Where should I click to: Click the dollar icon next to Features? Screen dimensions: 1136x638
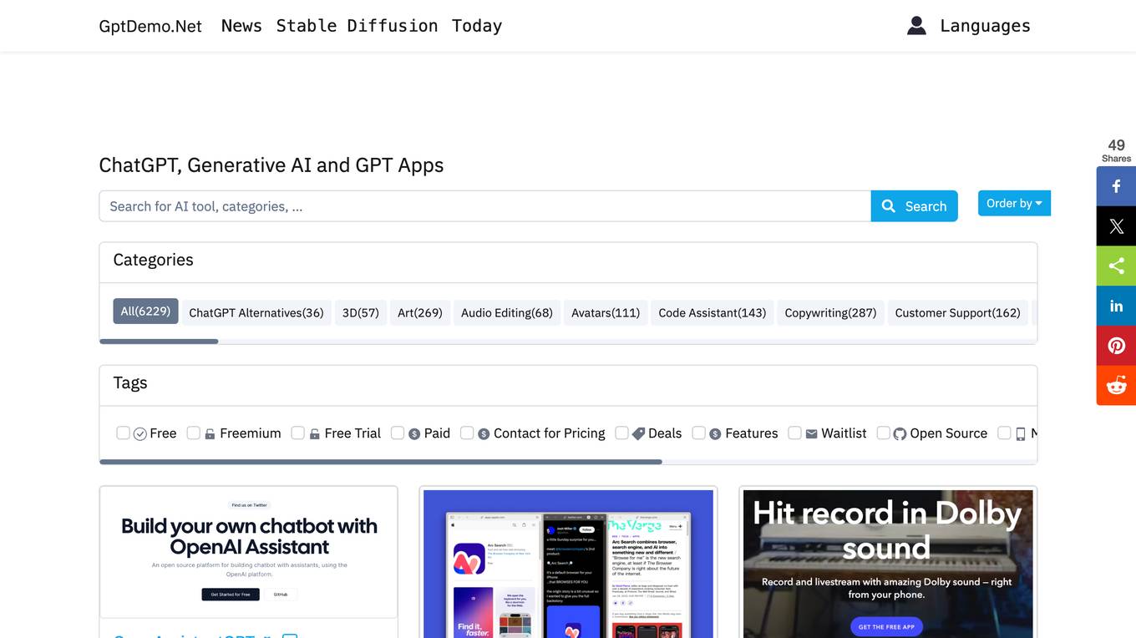tap(715, 433)
